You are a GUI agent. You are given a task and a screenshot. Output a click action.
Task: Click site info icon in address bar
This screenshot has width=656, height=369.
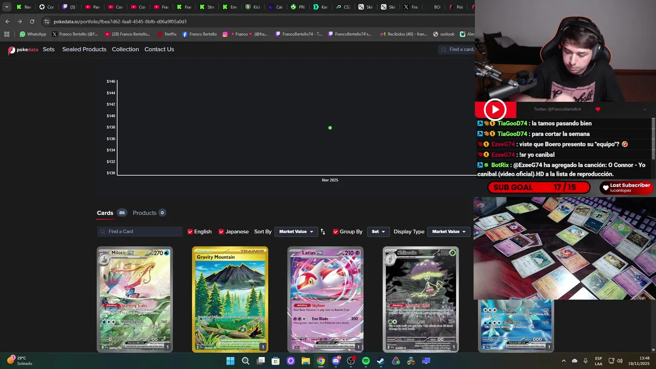click(x=47, y=22)
